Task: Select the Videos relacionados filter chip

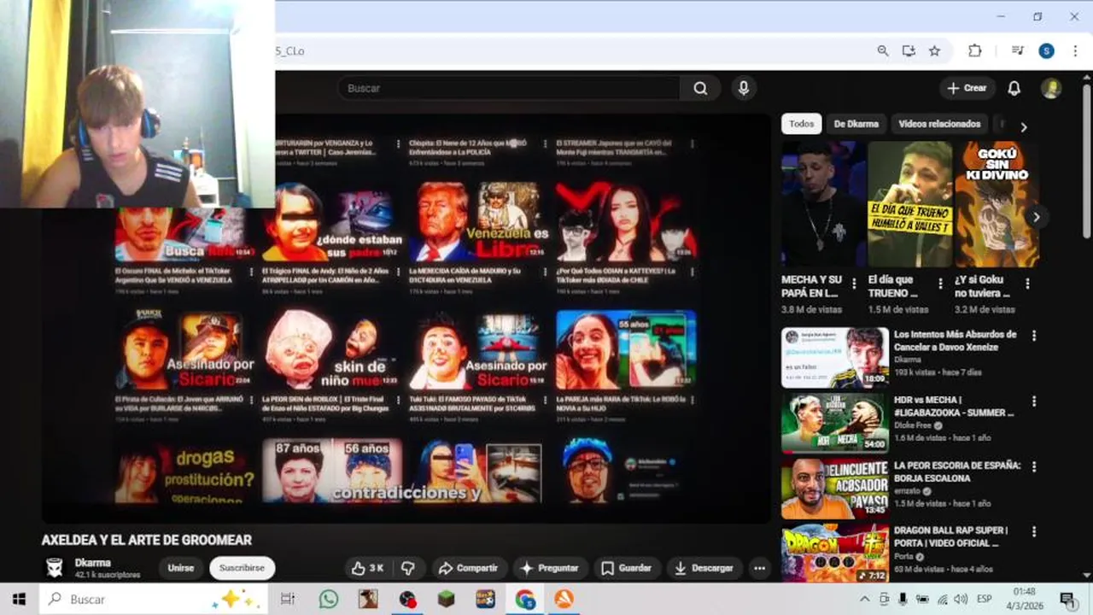Action: 939,124
